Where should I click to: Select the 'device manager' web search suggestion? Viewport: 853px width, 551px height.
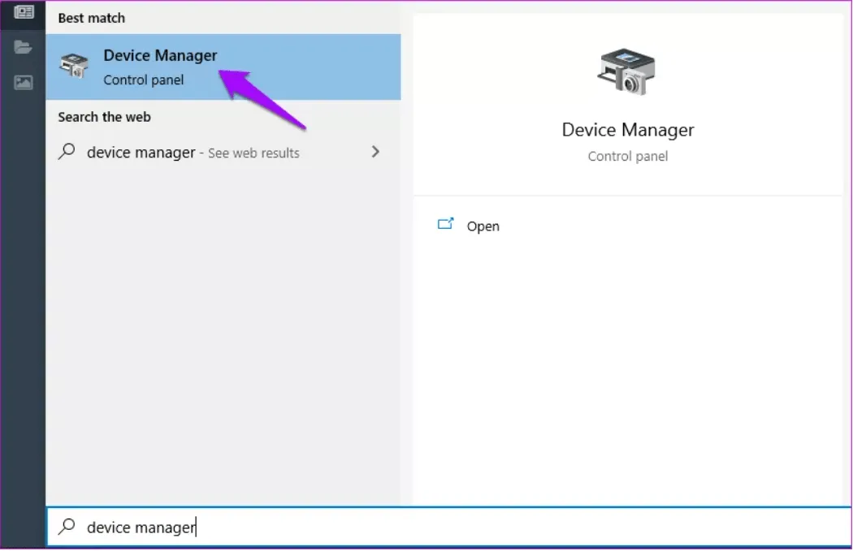(141, 153)
